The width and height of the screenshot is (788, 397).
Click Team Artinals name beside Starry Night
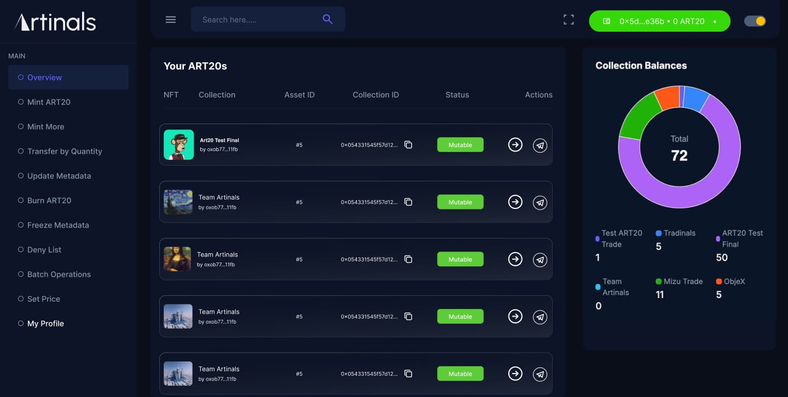219,197
